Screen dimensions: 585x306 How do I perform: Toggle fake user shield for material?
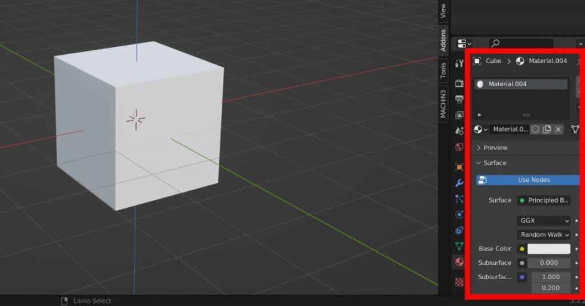pyautogui.click(x=535, y=130)
